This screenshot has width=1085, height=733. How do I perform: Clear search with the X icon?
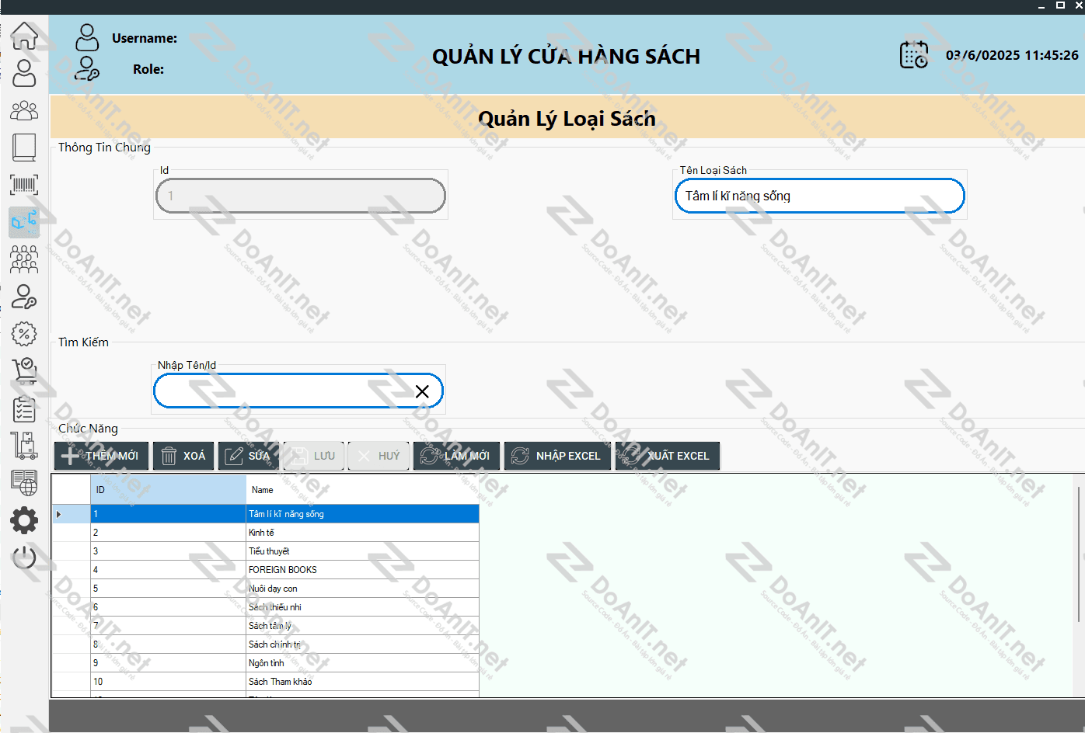422,391
